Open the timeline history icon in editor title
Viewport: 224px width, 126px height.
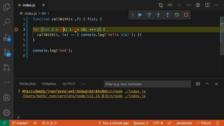[x=198, y=5]
